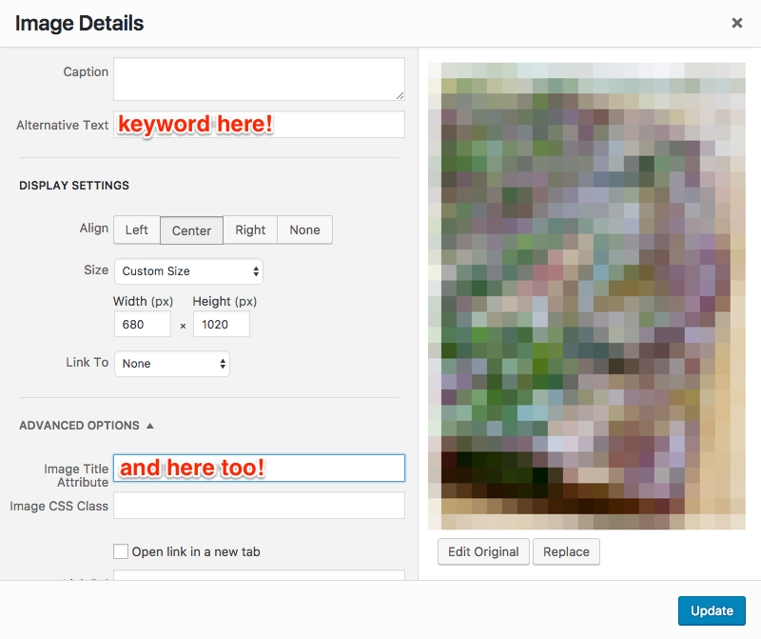The height and width of the screenshot is (639, 761).
Task: Click the Height pixel input
Action: [x=221, y=324]
